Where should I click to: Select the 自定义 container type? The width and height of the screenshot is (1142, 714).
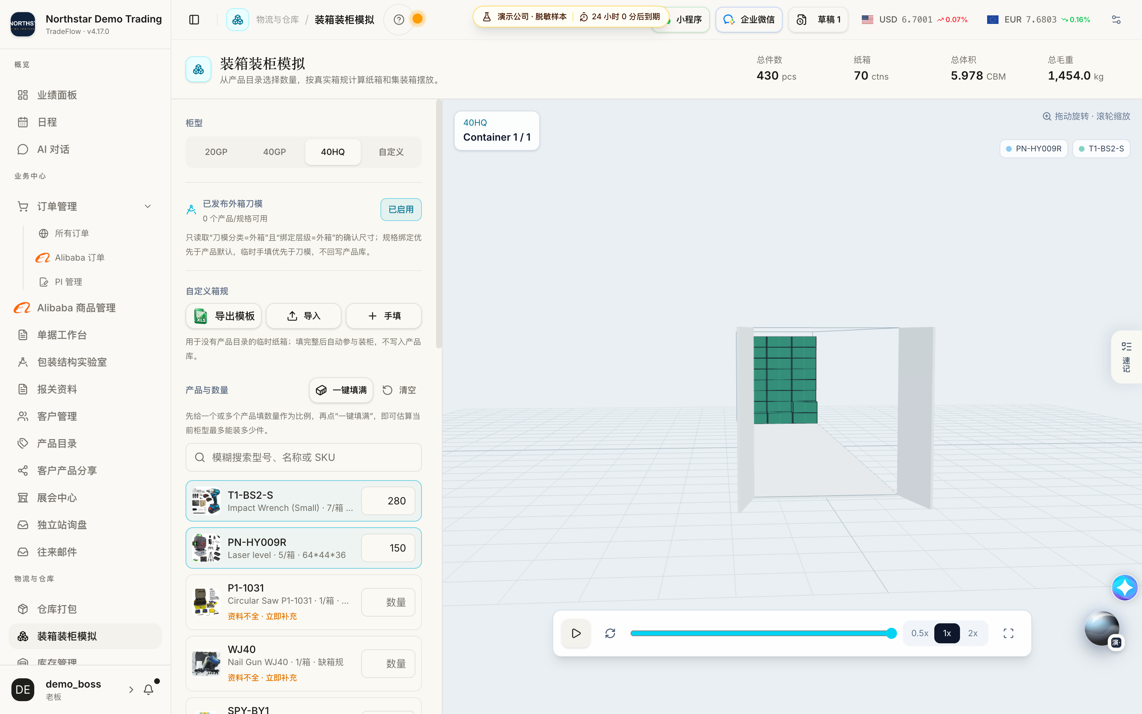[391, 152]
